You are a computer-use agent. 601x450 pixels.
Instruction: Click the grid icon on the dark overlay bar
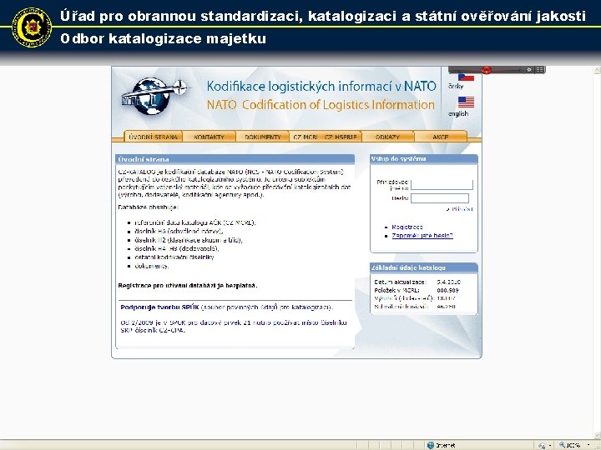(x=540, y=70)
